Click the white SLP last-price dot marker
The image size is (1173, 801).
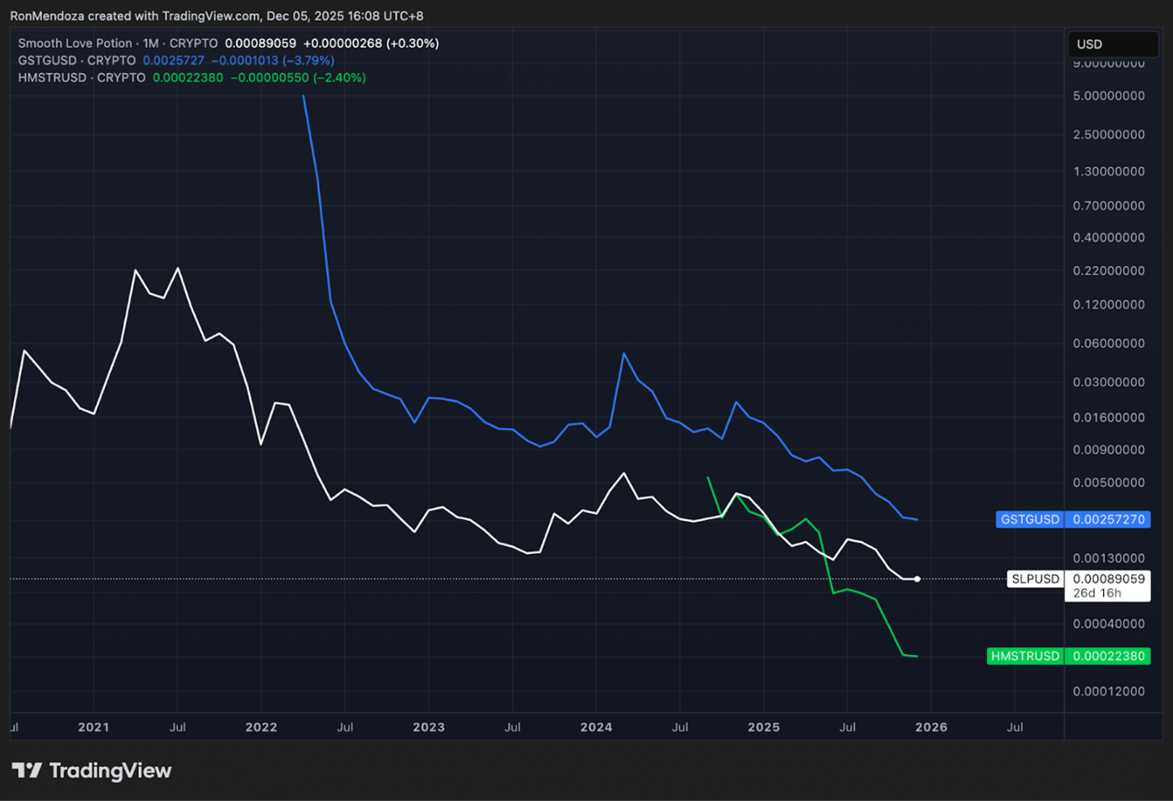pyautogui.click(x=917, y=579)
